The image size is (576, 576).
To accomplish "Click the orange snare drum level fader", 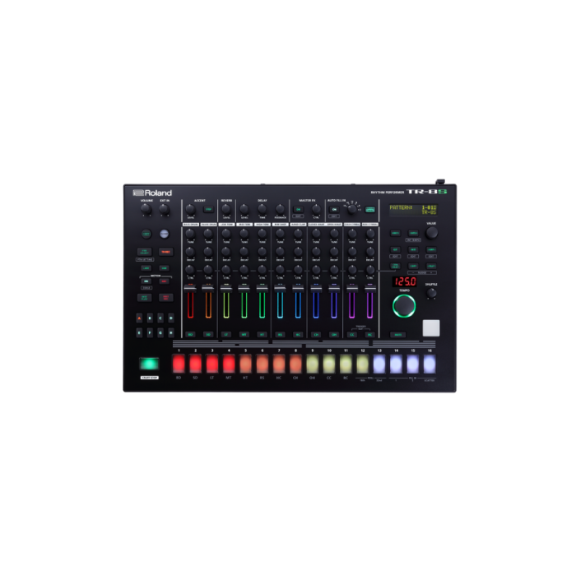I will click(x=208, y=289).
